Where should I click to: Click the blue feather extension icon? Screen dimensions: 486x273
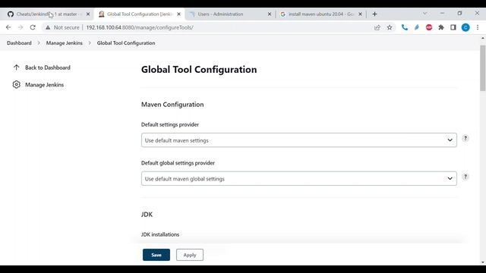click(417, 27)
